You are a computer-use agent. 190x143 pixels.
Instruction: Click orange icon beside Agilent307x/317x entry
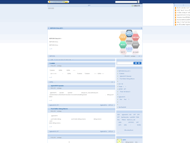pos(175,15)
